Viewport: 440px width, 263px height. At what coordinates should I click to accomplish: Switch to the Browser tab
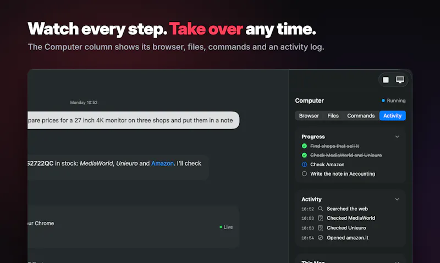309,116
